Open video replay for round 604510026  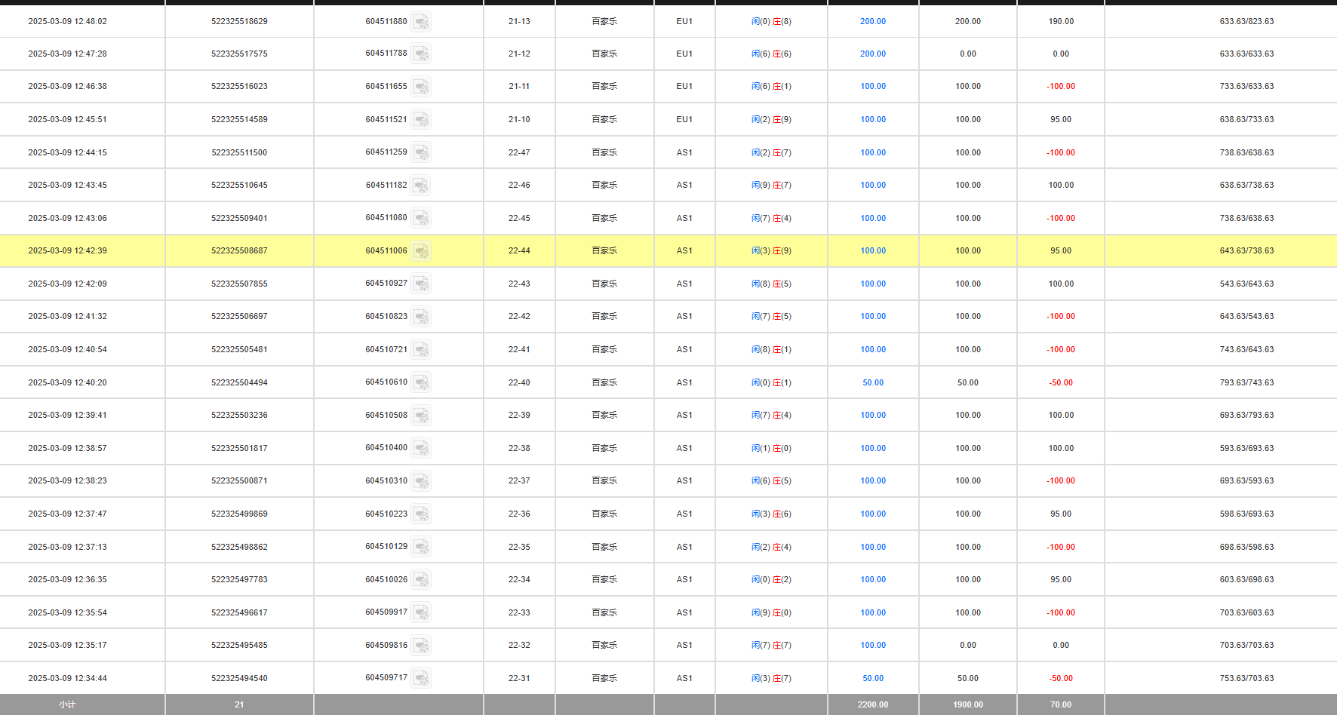tap(421, 580)
